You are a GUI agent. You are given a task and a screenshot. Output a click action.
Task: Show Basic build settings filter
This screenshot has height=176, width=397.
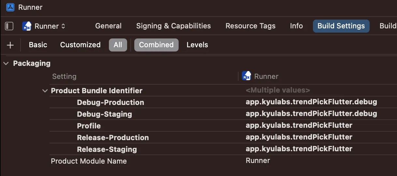[x=38, y=45]
